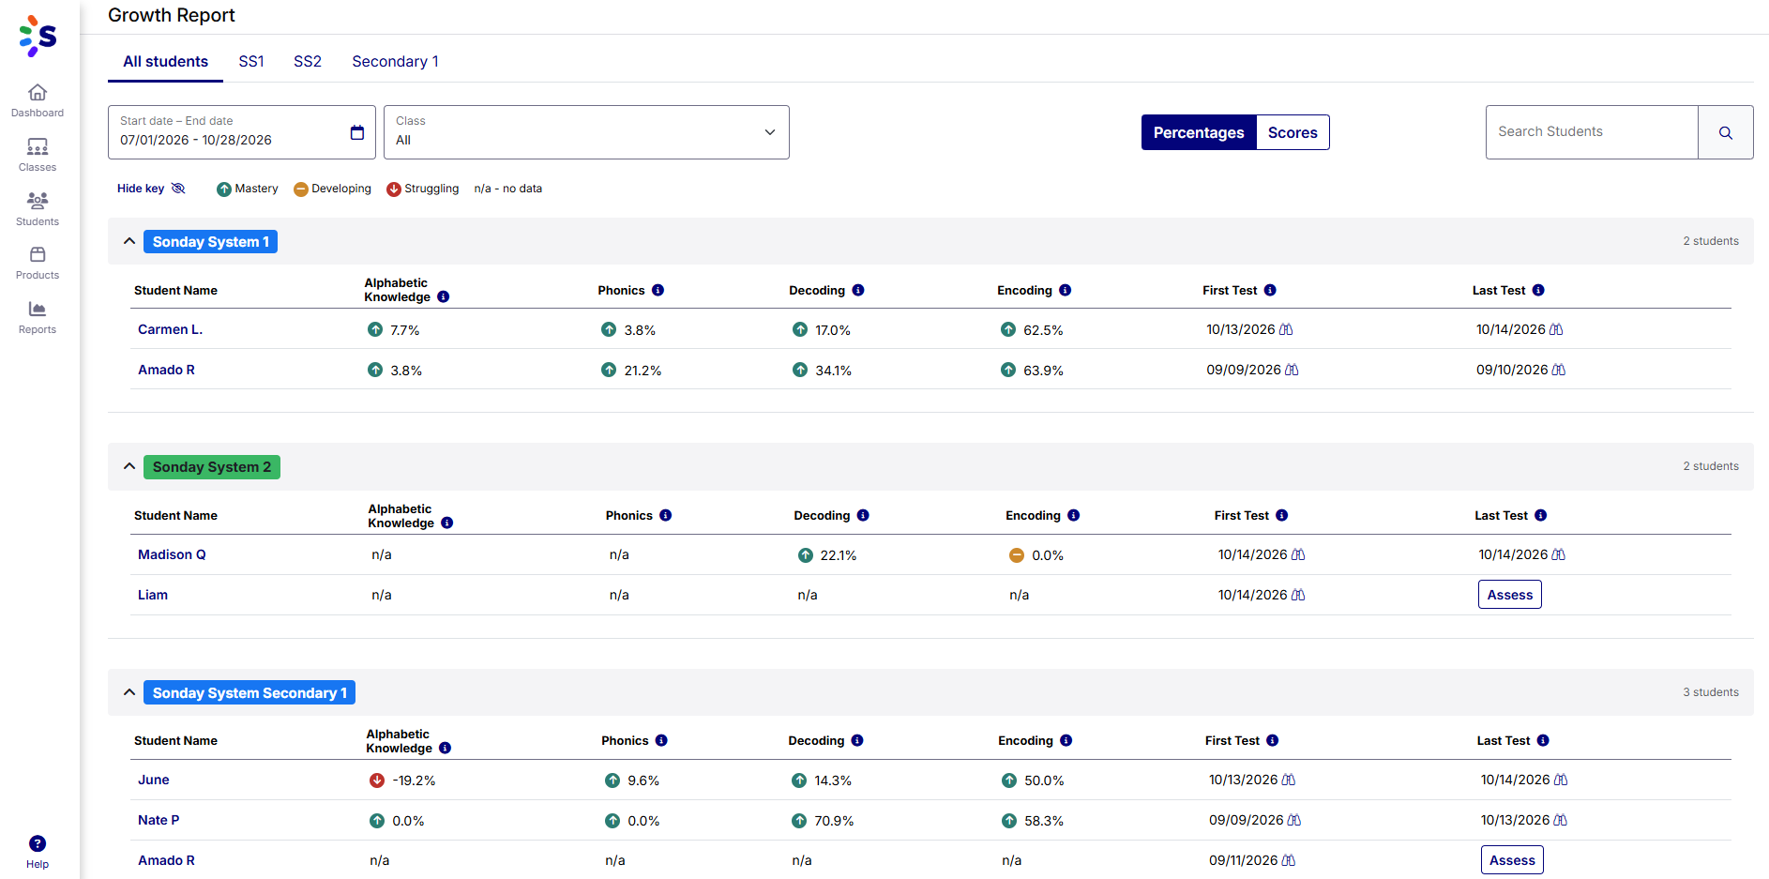Open Products in the sidebar

pyautogui.click(x=38, y=263)
